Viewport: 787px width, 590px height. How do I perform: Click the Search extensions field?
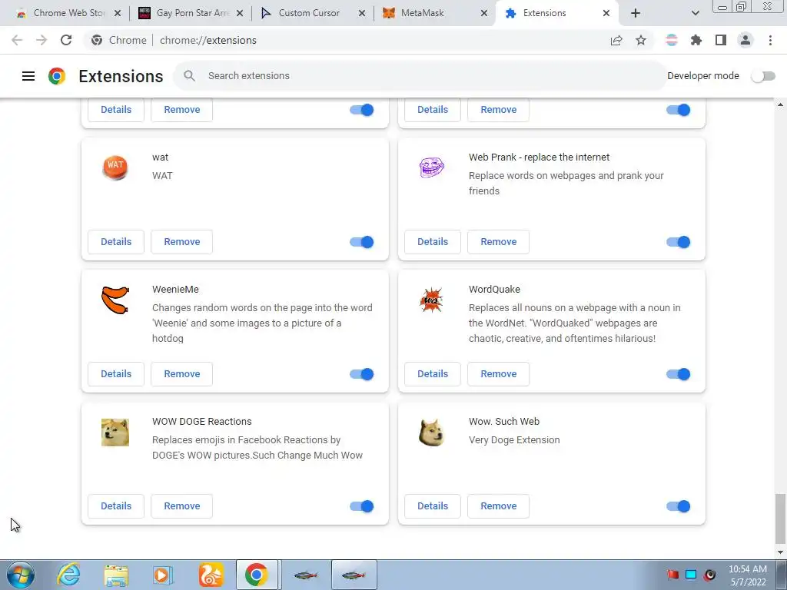[420, 76]
